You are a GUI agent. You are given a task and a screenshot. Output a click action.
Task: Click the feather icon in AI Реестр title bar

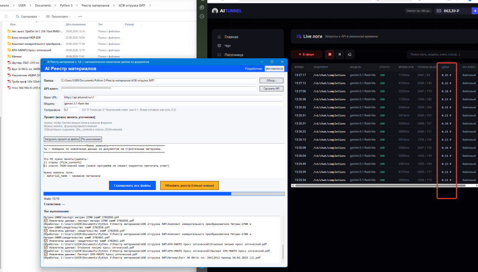44,62
